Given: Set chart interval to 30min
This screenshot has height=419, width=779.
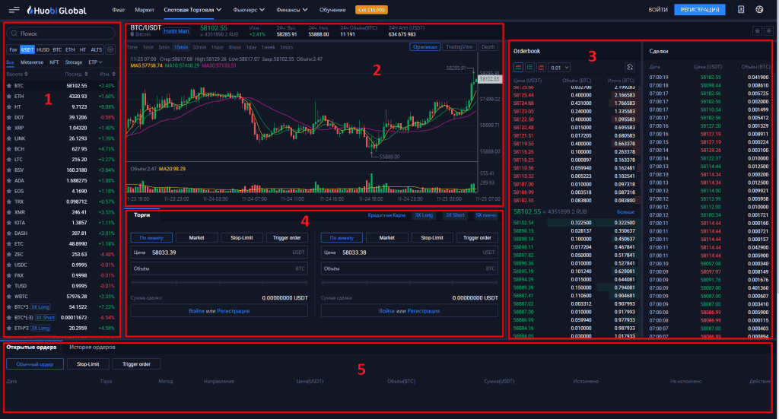Looking at the screenshot, I should tap(199, 47).
